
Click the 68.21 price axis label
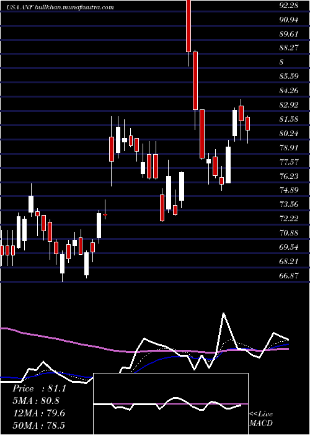point(289,262)
